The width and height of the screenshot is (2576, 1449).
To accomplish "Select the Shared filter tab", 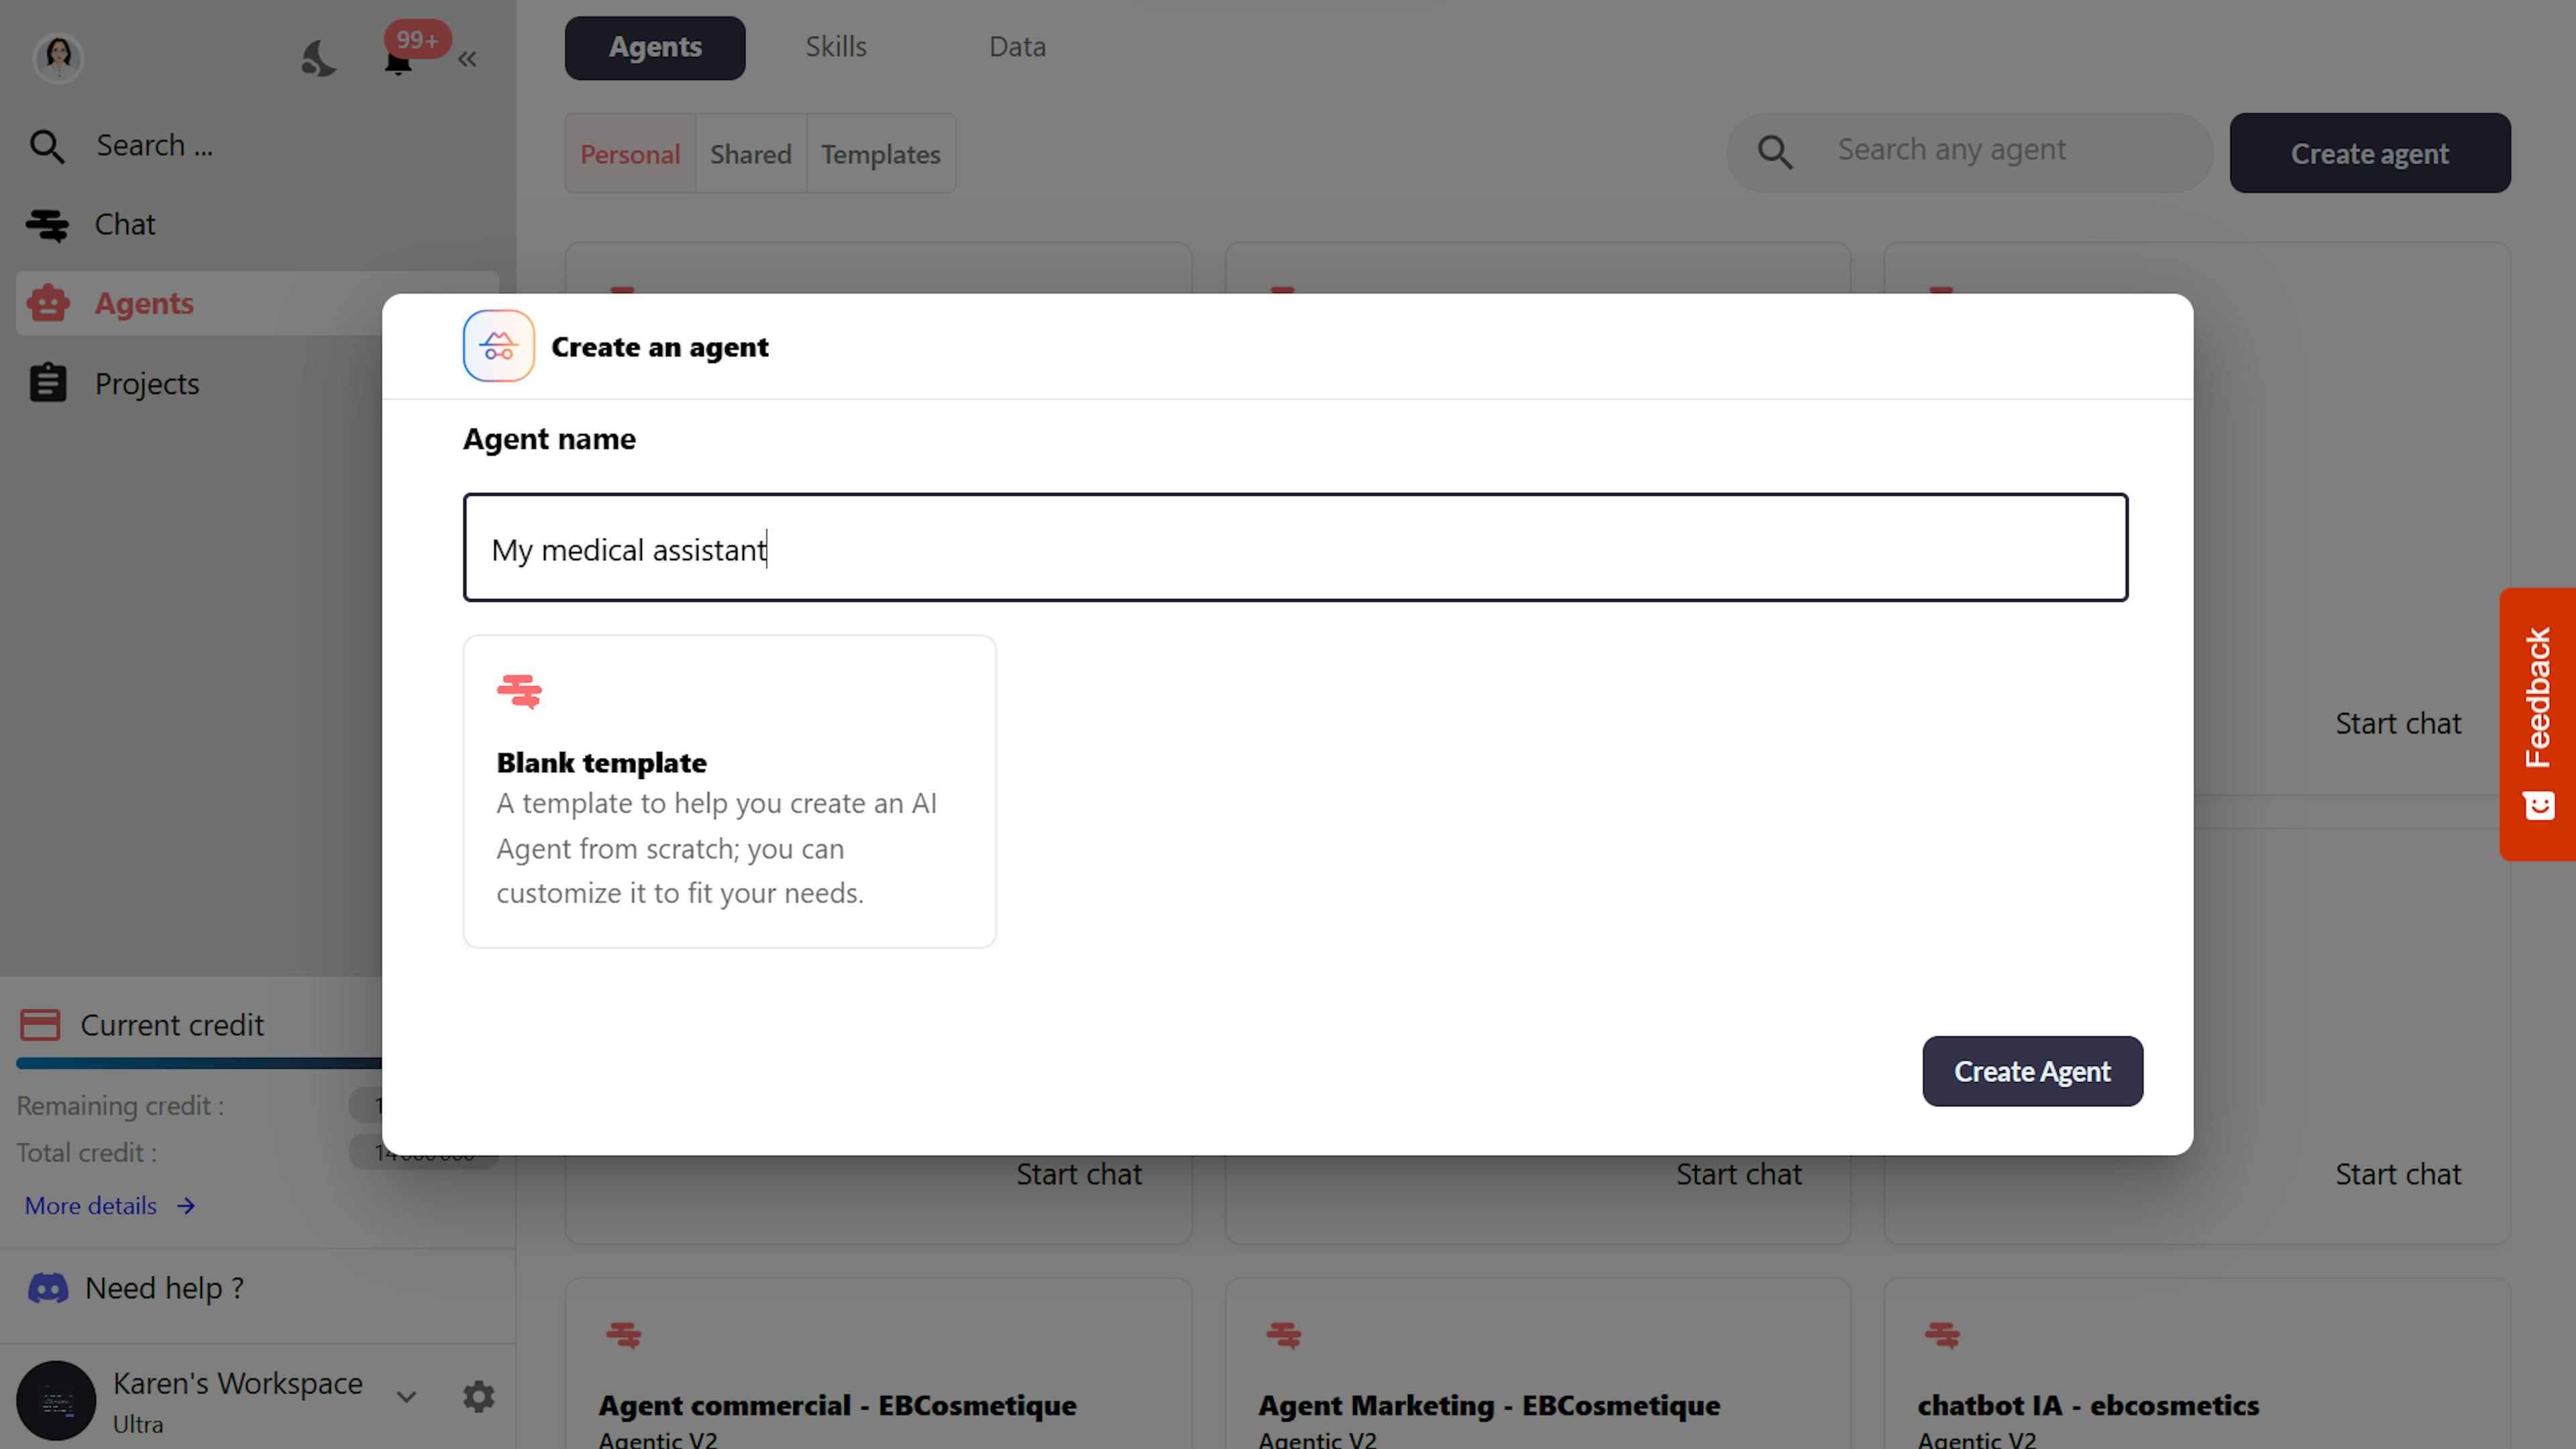I will [x=750, y=154].
